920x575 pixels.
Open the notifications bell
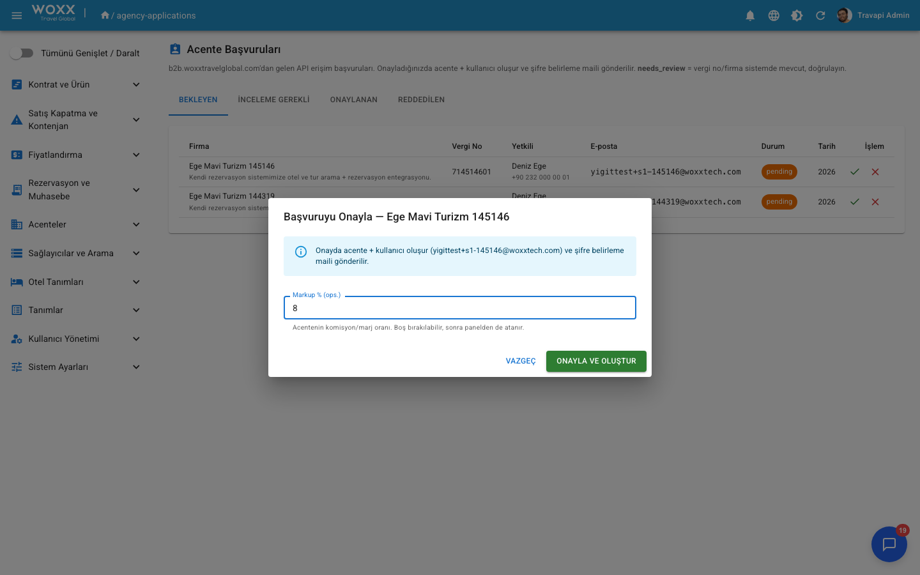(x=750, y=15)
